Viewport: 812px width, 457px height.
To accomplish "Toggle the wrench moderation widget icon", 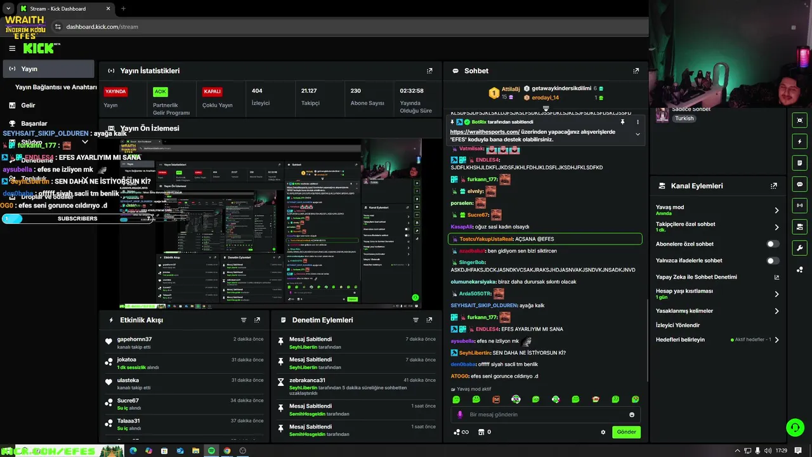I will 799,248.
